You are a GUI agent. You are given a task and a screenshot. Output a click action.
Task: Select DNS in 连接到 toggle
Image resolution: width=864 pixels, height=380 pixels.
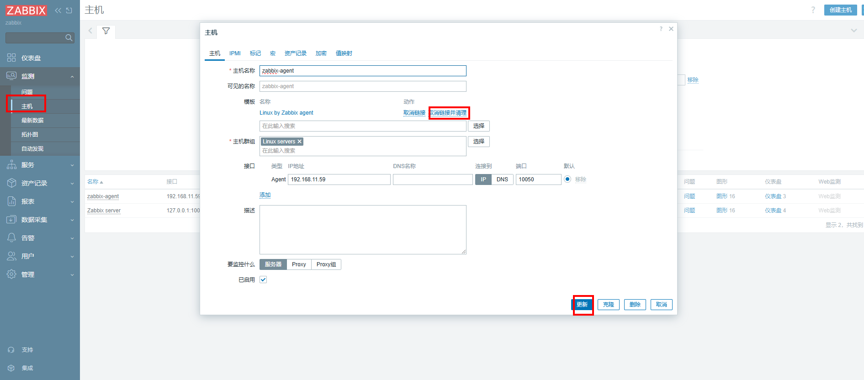pyautogui.click(x=502, y=179)
